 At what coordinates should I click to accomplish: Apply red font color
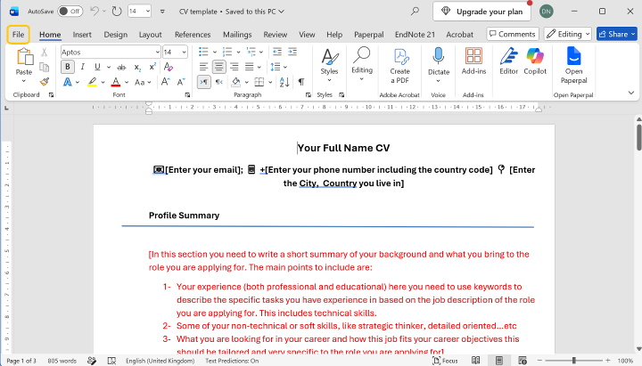(116, 82)
